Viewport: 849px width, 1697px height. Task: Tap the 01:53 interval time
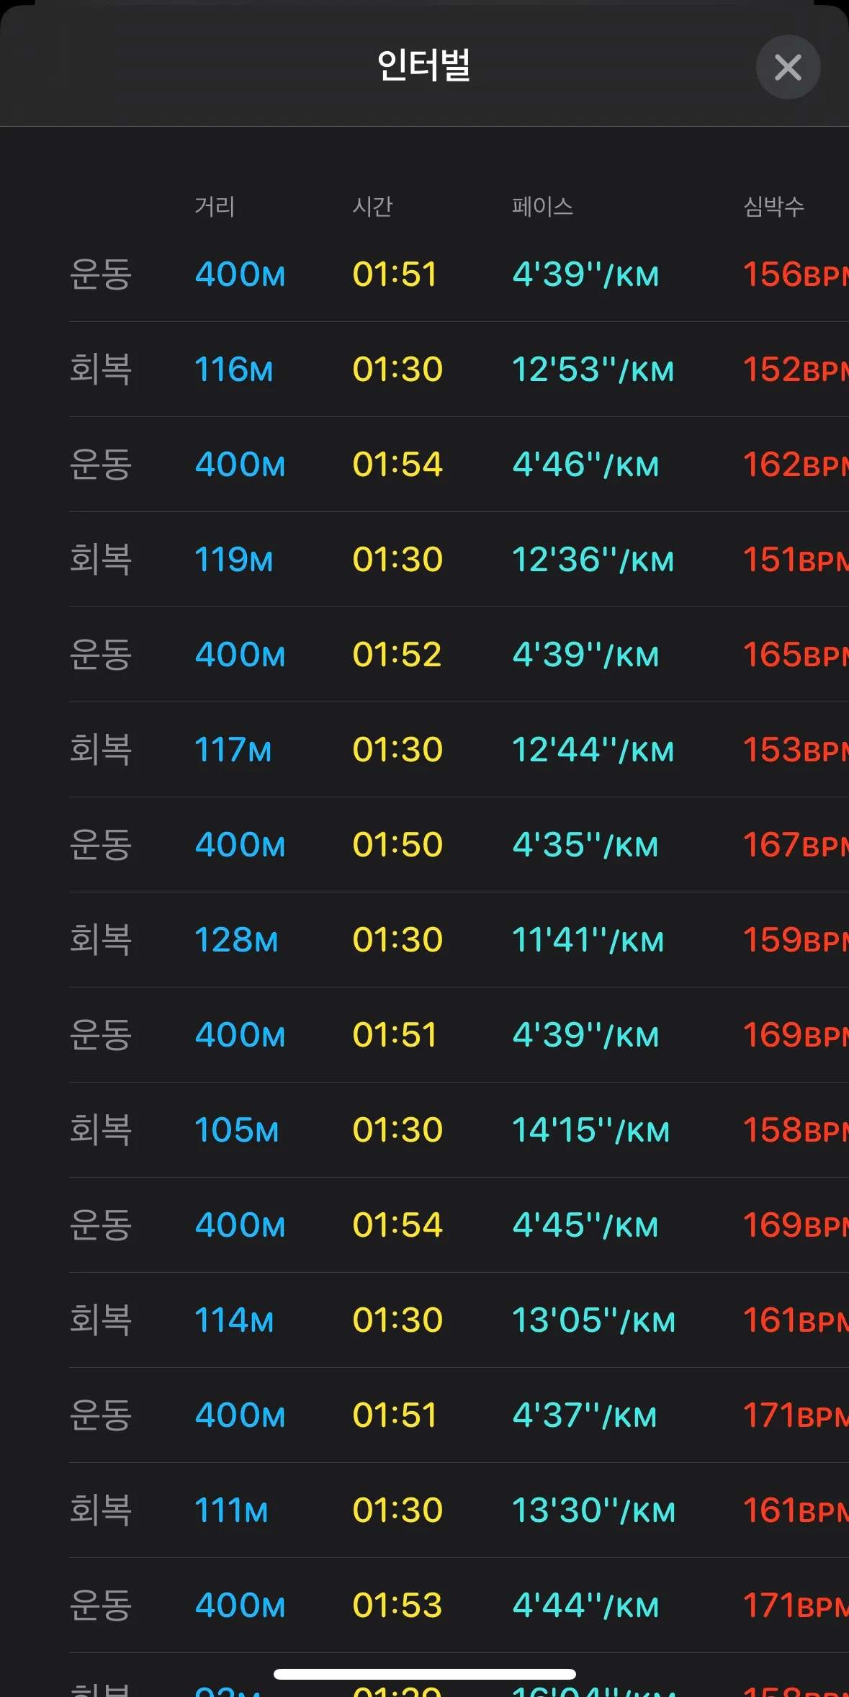(397, 1606)
